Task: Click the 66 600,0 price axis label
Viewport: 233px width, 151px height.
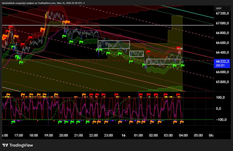Action: tap(222, 43)
